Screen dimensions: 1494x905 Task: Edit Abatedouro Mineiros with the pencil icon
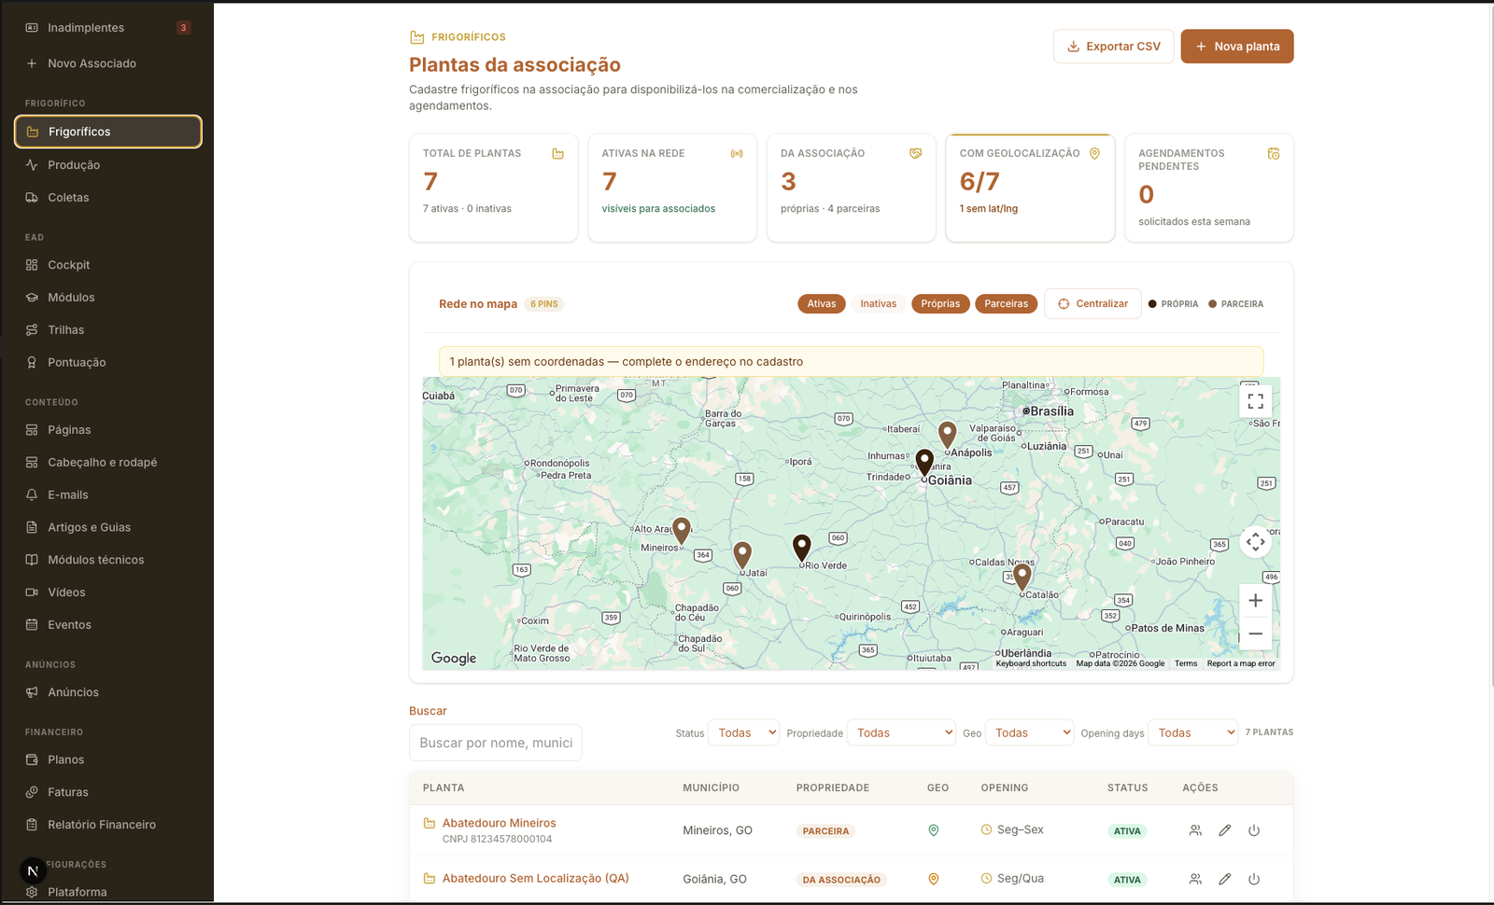(x=1224, y=830)
